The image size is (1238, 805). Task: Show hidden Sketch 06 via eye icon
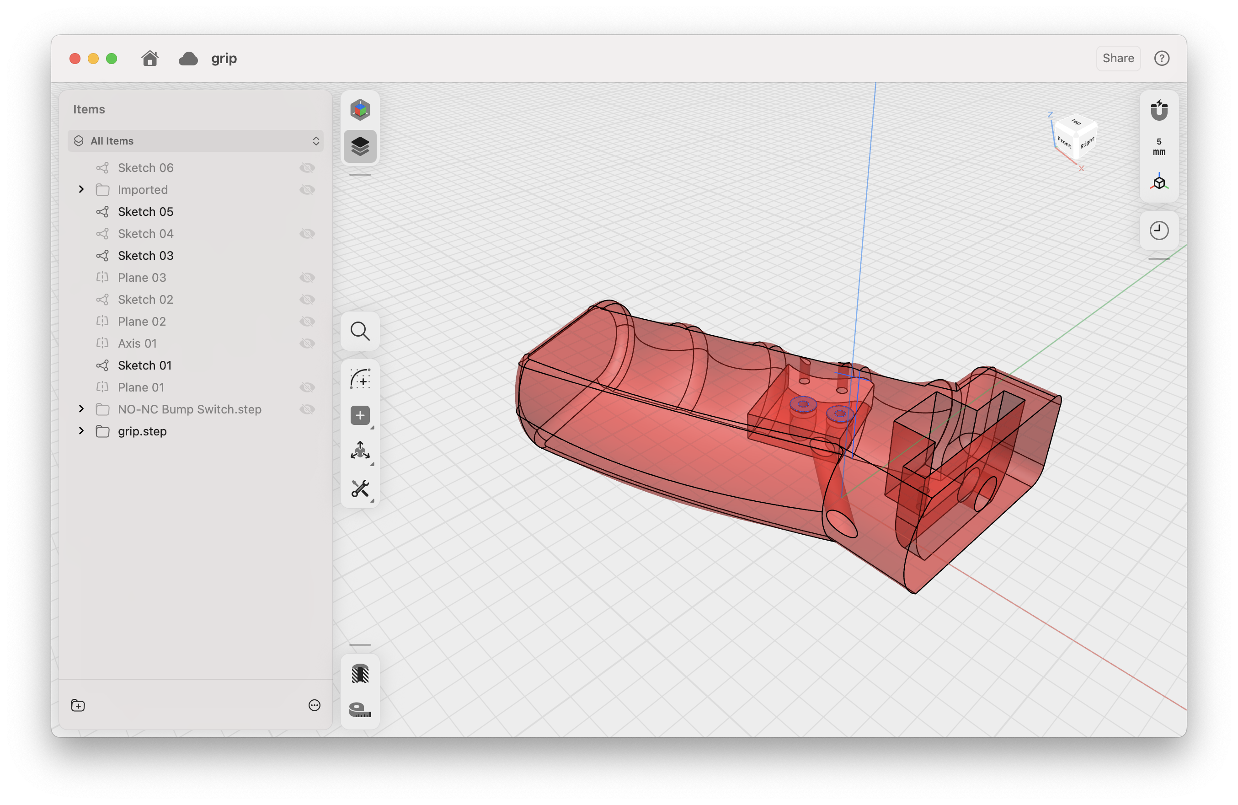tap(307, 168)
